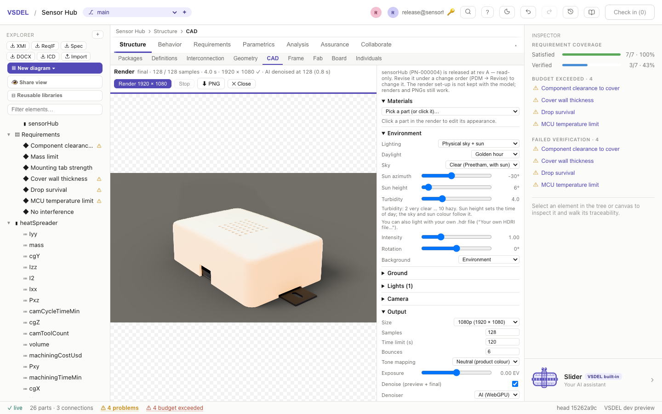The width and height of the screenshot is (662, 414).
Task: Open Pick a part dropdown
Action: [x=451, y=111]
